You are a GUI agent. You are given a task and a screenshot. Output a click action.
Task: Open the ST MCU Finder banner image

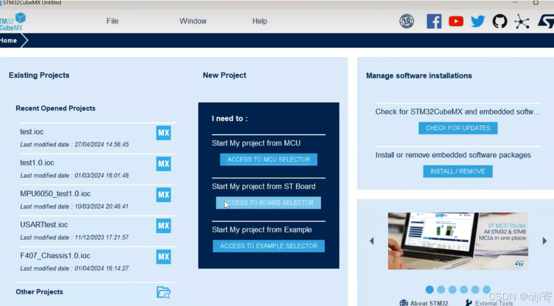[x=458, y=241]
